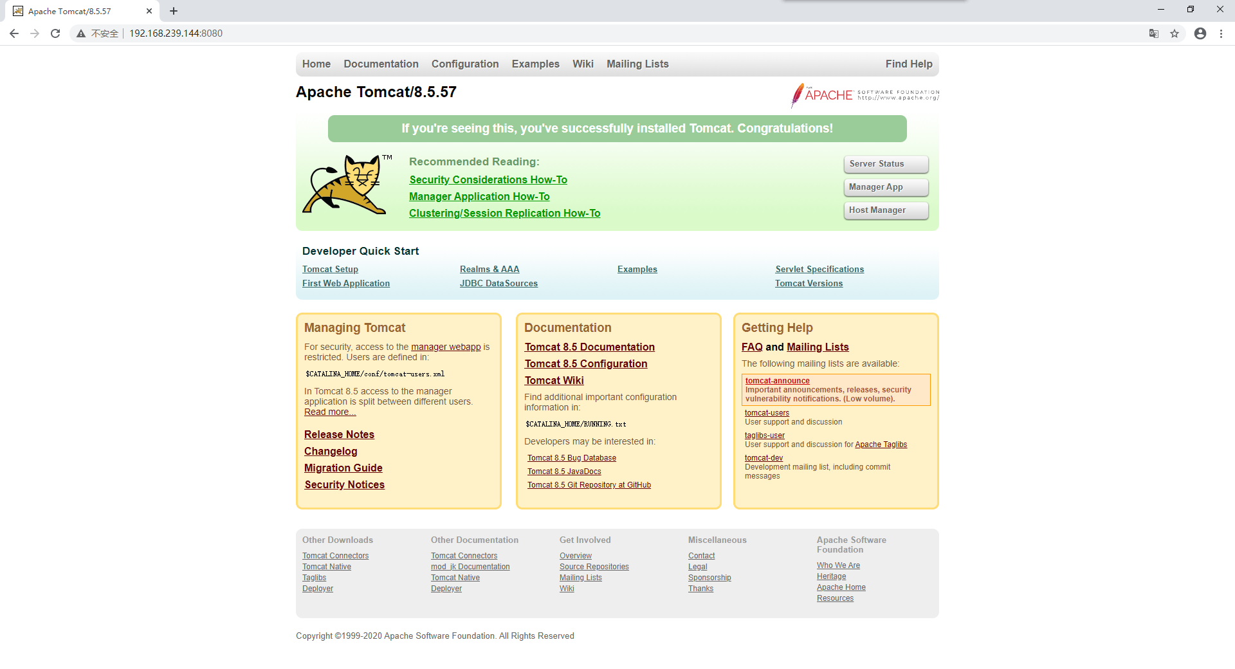Image resolution: width=1235 pixels, height=669 pixels.
Task: Click the Server Status button
Action: [x=886, y=164]
